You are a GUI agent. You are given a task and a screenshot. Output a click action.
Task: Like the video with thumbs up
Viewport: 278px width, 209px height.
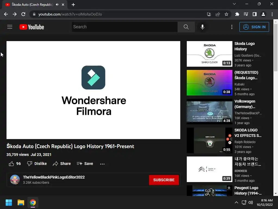click(15, 164)
